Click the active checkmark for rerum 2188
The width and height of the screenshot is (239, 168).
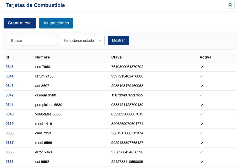pyautogui.click(x=202, y=76)
